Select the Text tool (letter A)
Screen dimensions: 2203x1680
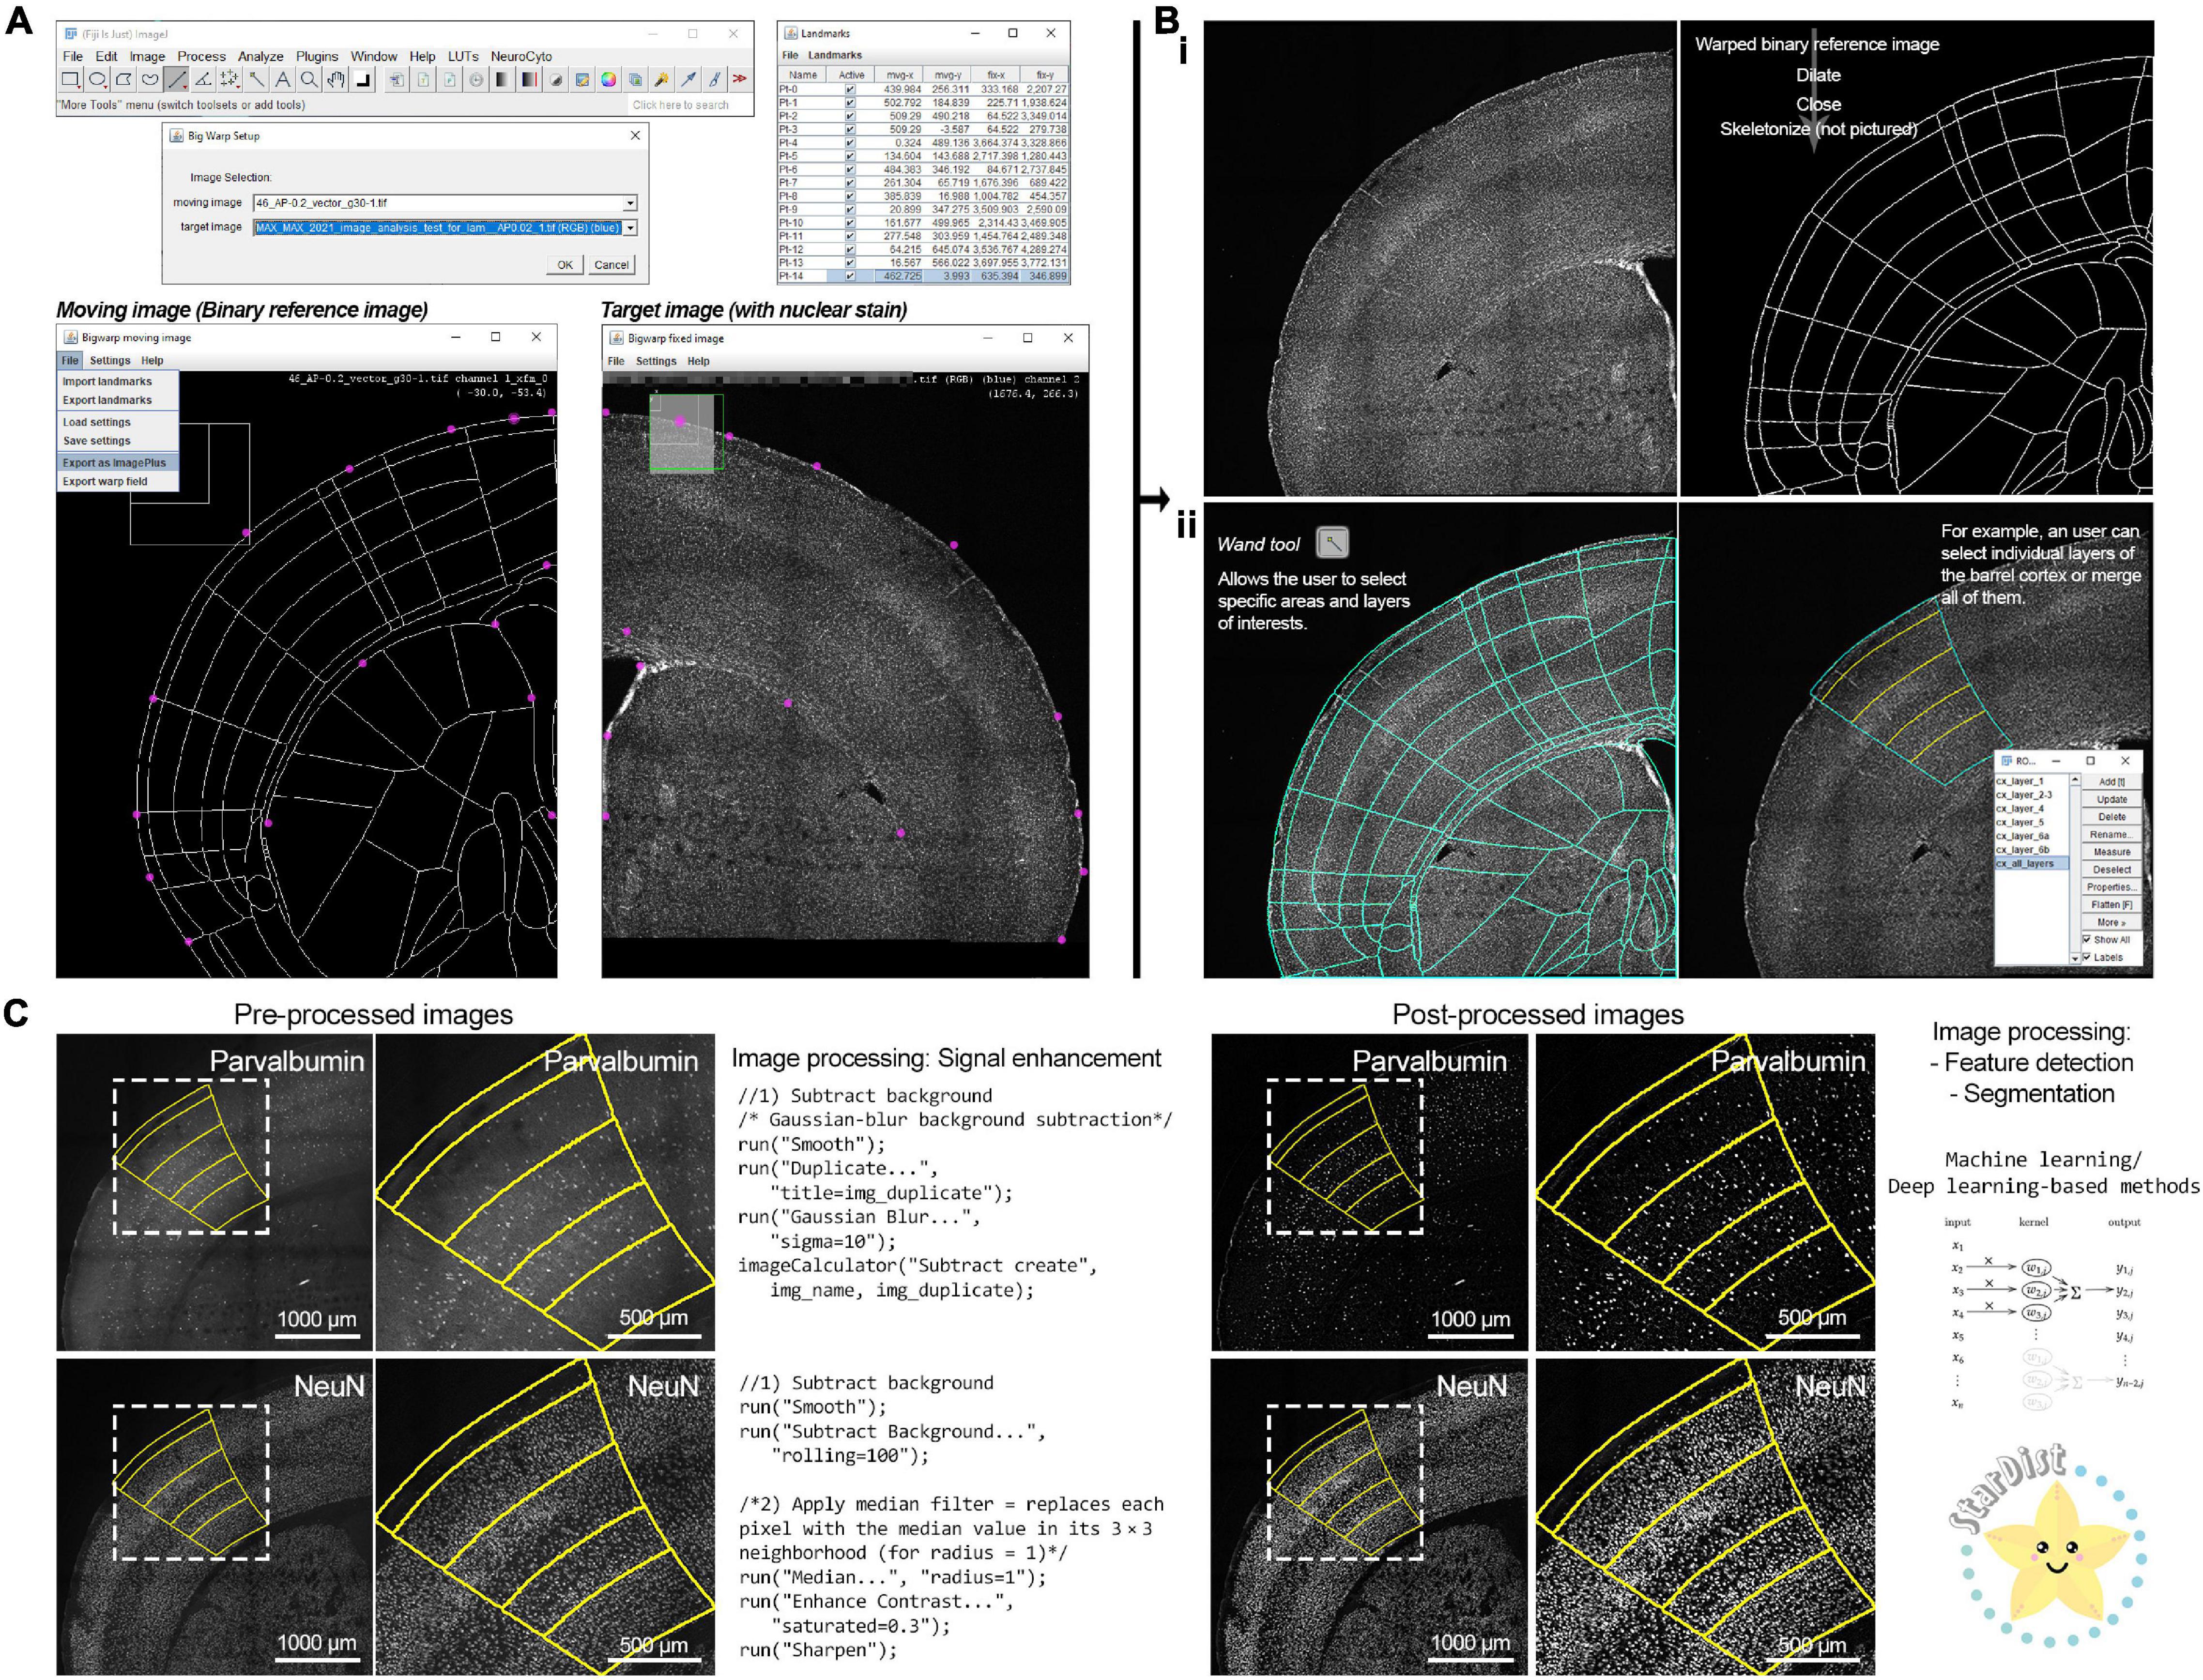point(283,79)
